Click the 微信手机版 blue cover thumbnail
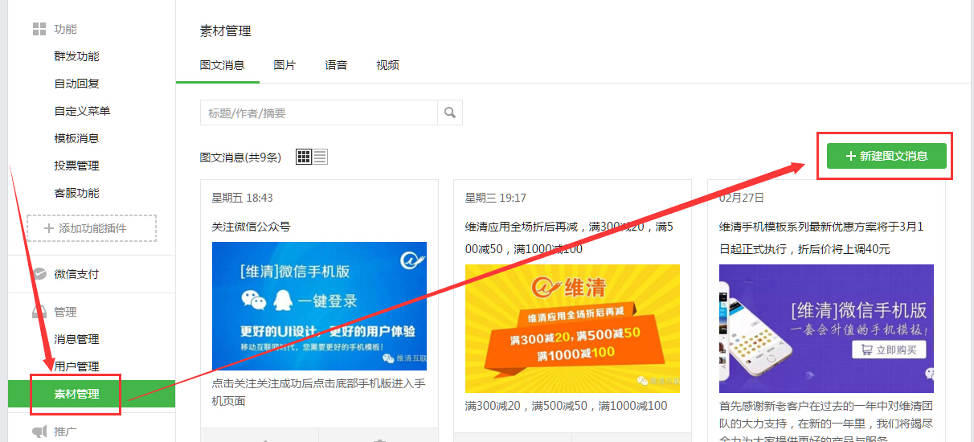Viewport: 974px width, 442px height. (x=319, y=306)
